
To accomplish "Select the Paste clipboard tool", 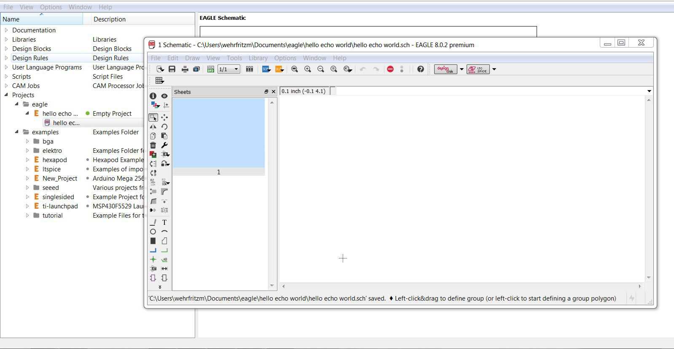I will pos(164,136).
